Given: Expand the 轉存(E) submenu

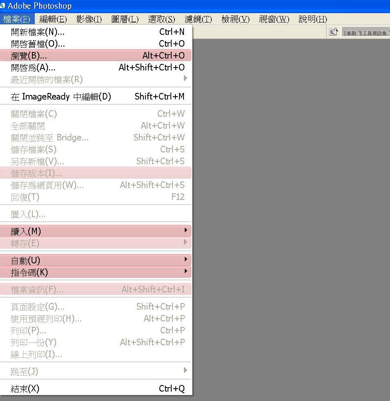Looking at the screenshot, I should point(95,243).
